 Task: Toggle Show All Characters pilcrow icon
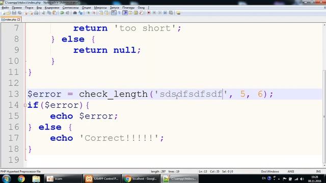point(119,13)
